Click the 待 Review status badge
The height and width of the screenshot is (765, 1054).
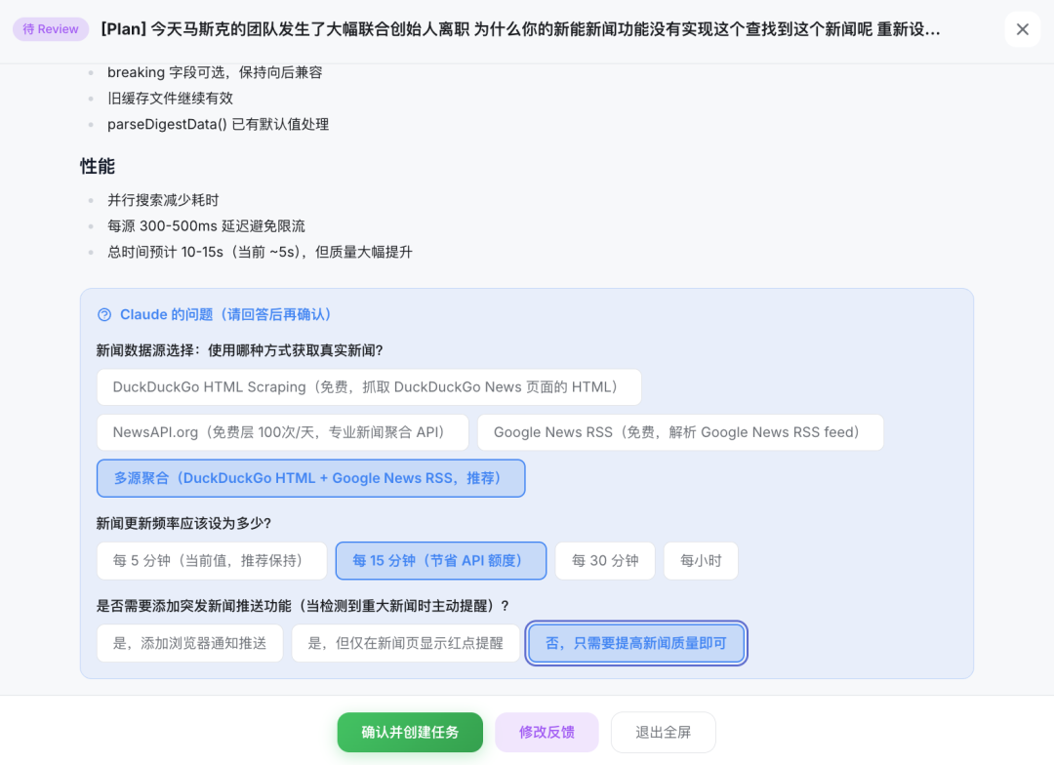pos(51,29)
